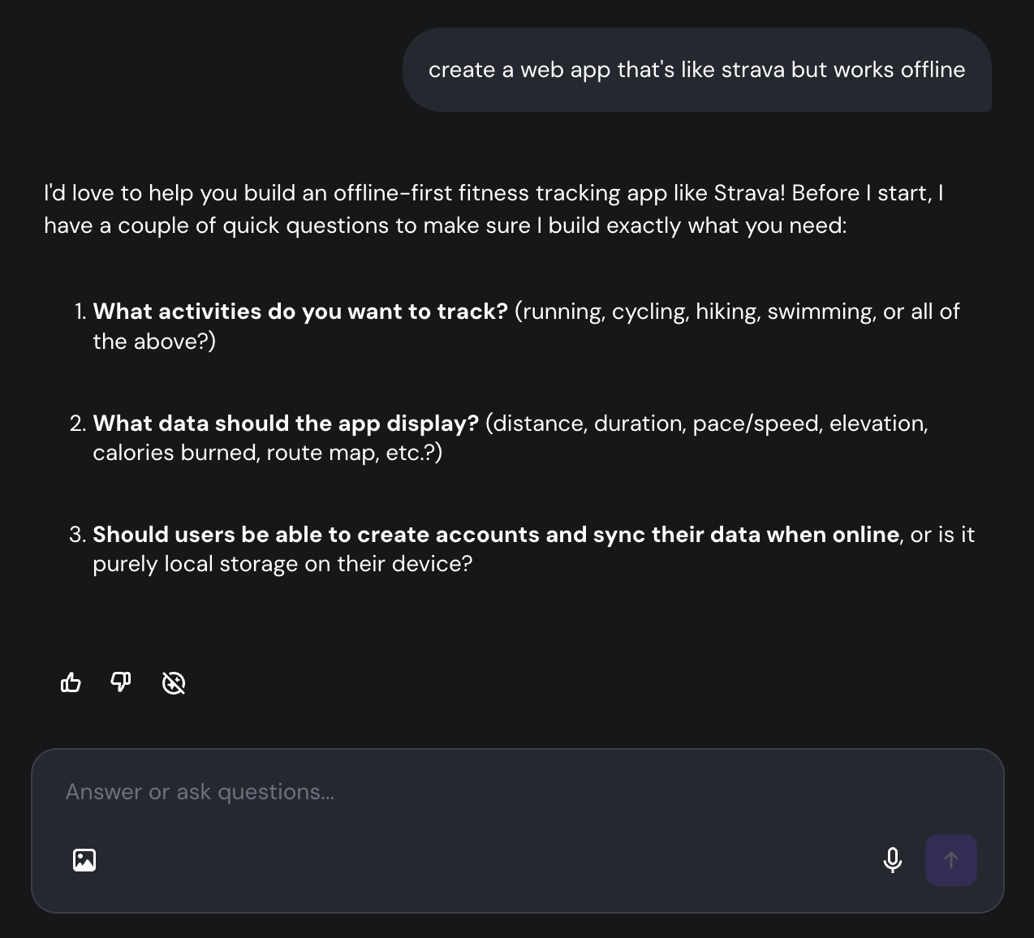Click the intro paragraph about offline-first fitness tracking
The width and height of the screenshot is (1034, 938).
493,209
